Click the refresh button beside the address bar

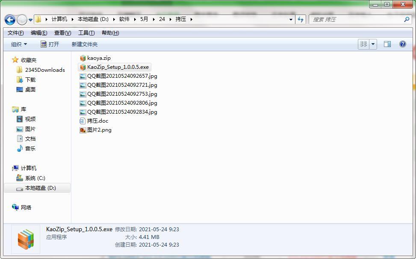[x=301, y=19]
